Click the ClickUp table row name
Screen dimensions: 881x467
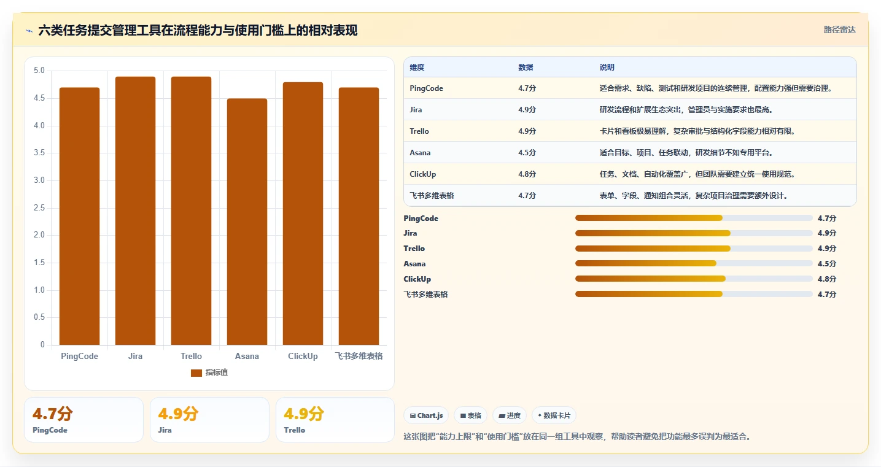pos(423,174)
